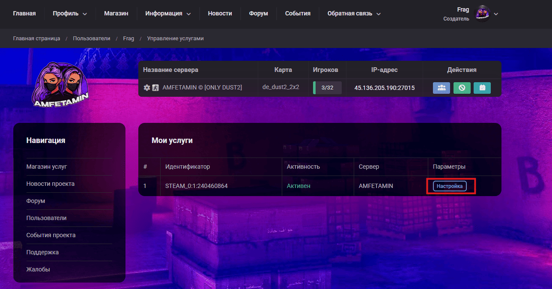Click the teal clipboard action button
This screenshot has height=289, width=552.
coord(482,88)
